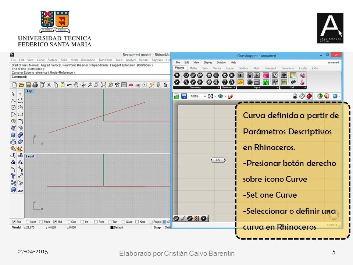The width and height of the screenshot is (353, 265).
Task: Click the red car render icon
Action: click(x=131, y=85)
